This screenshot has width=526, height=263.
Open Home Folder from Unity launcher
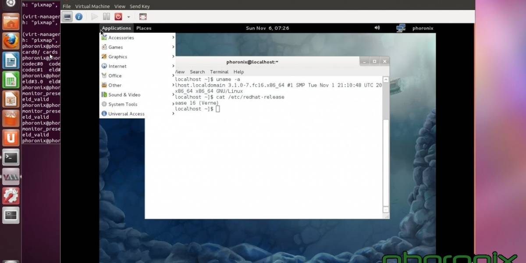point(11,21)
